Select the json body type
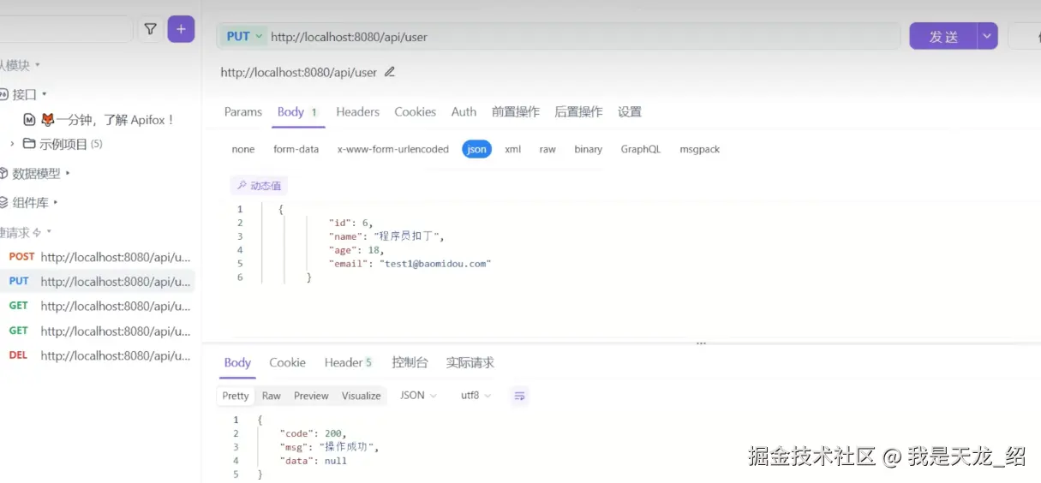The image size is (1041, 483). pyautogui.click(x=476, y=149)
